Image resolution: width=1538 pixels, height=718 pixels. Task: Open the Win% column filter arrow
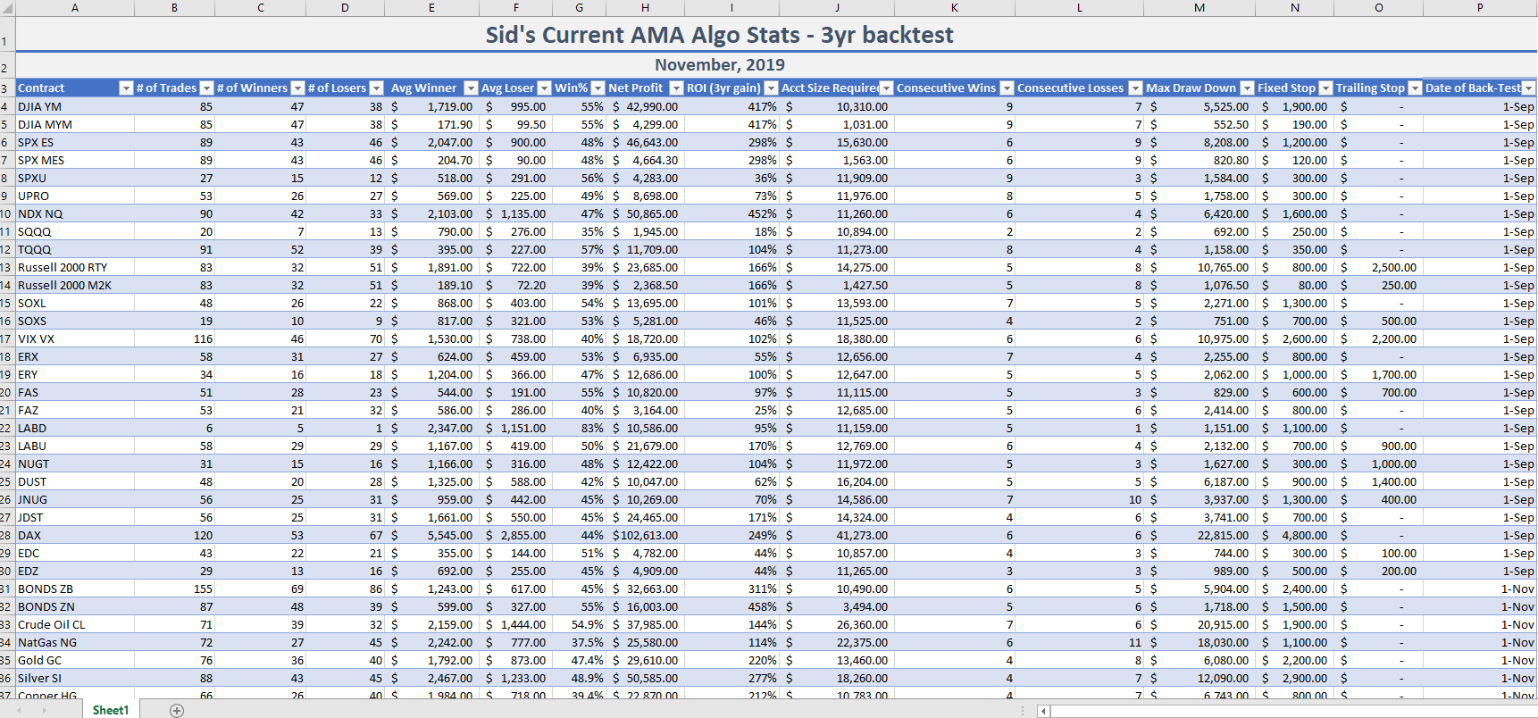pos(598,88)
